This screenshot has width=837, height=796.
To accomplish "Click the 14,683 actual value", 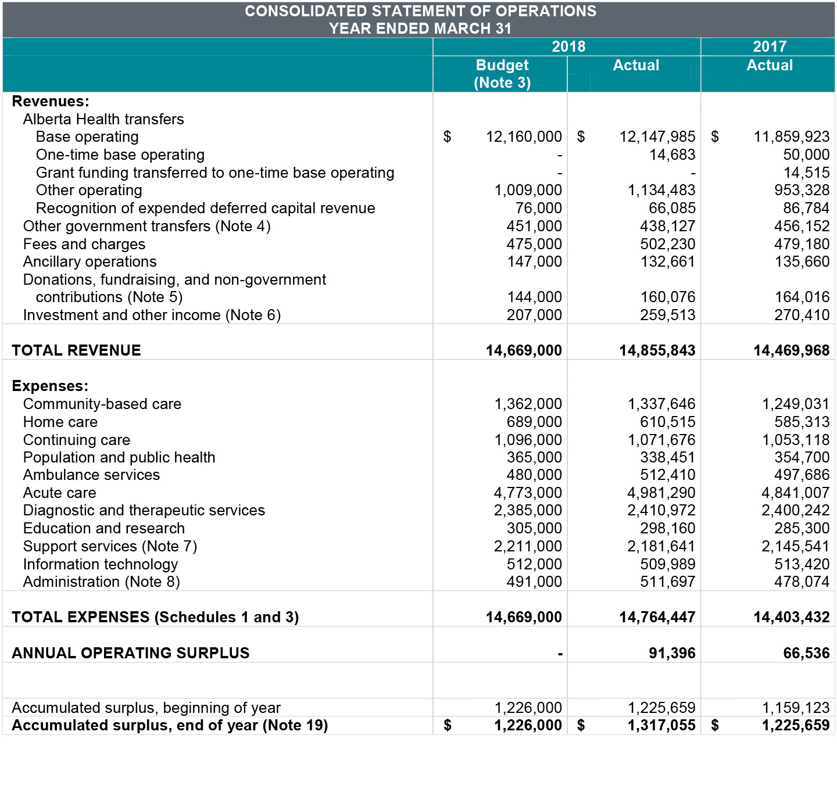I will [x=673, y=155].
